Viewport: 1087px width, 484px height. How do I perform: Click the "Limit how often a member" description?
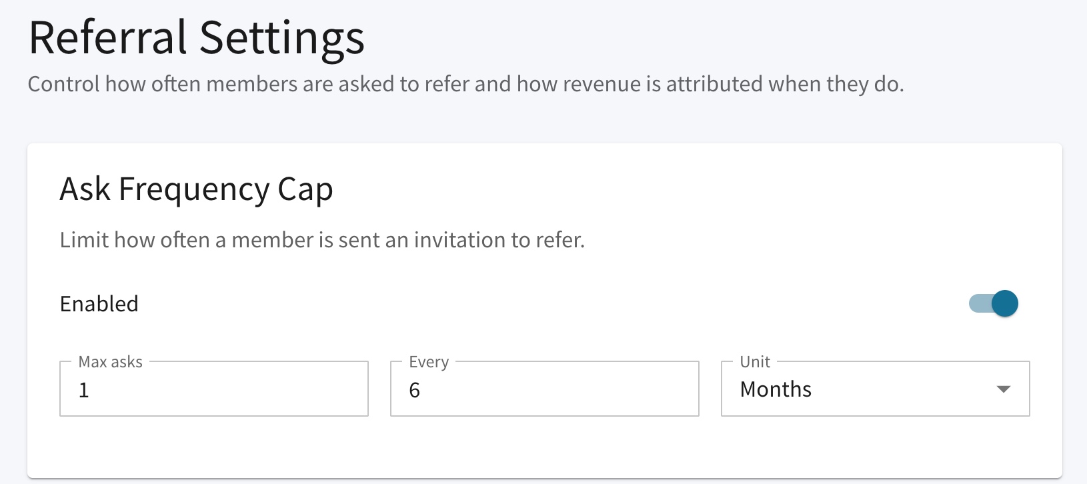(322, 240)
